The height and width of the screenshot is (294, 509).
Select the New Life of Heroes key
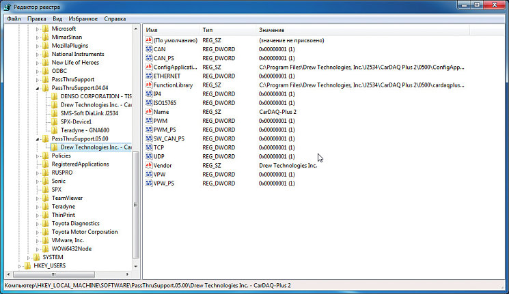coord(75,62)
